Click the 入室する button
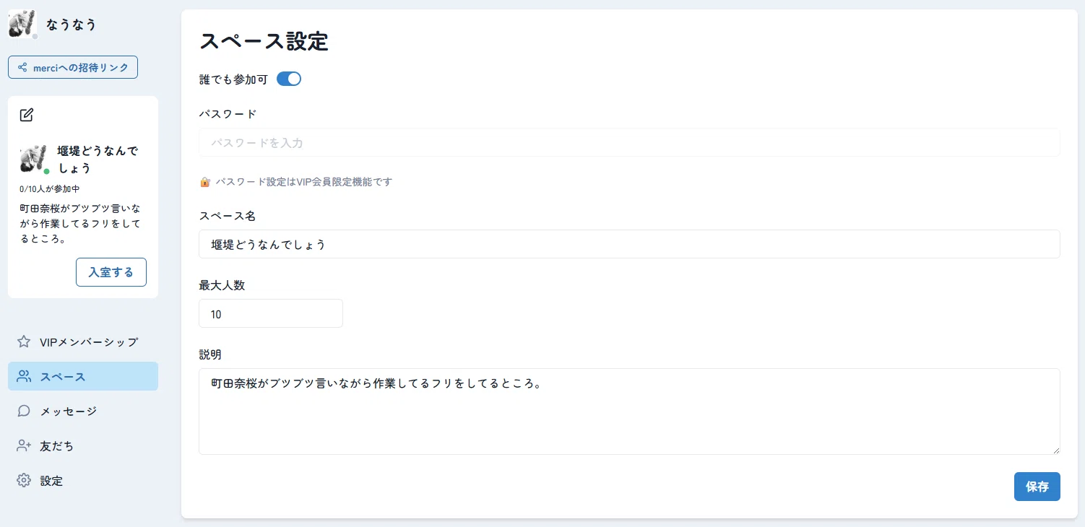 pyautogui.click(x=111, y=272)
